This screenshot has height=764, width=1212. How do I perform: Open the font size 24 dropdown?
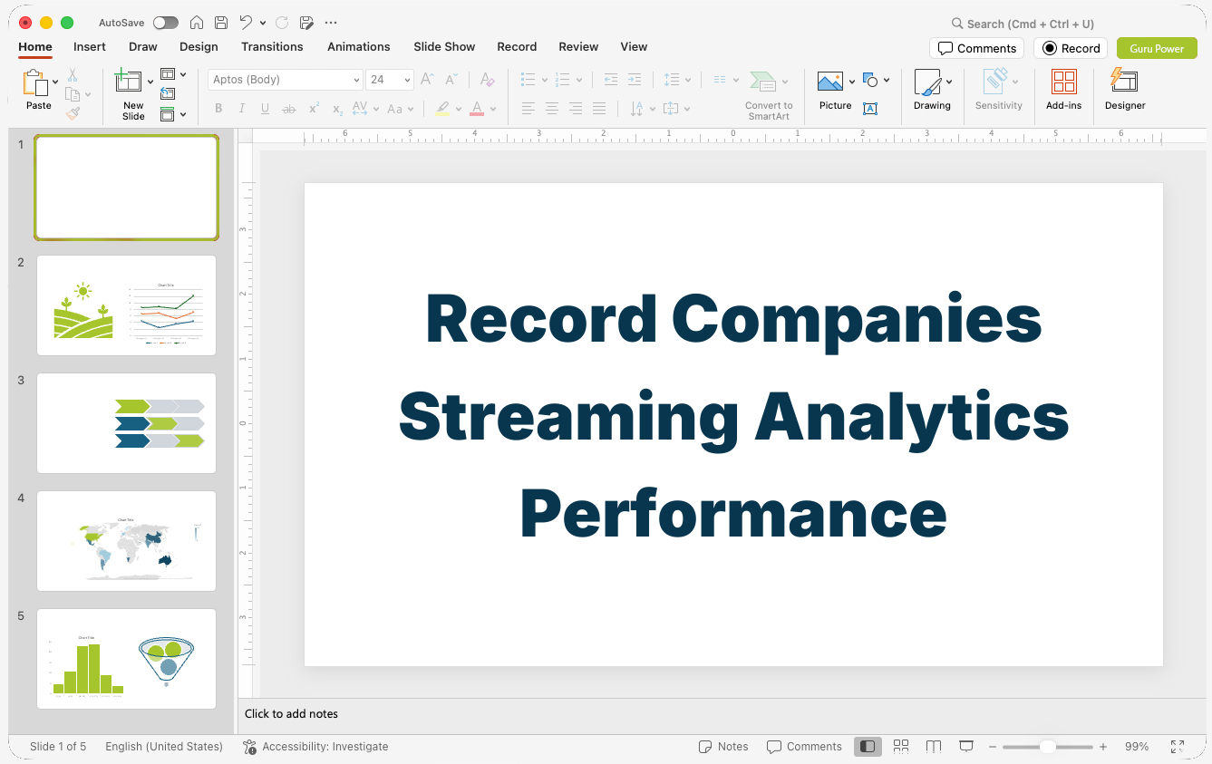407,80
